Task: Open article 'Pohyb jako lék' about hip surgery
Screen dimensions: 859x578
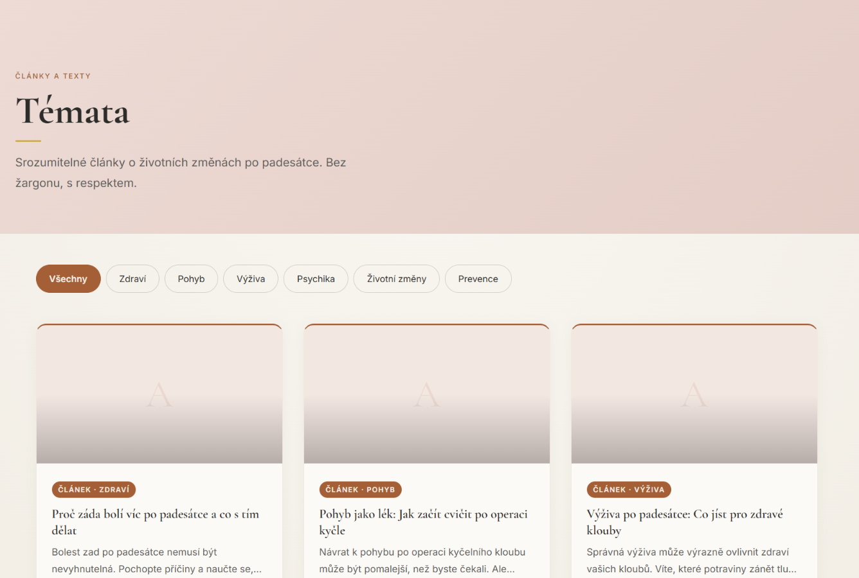Action: tap(424, 522)
